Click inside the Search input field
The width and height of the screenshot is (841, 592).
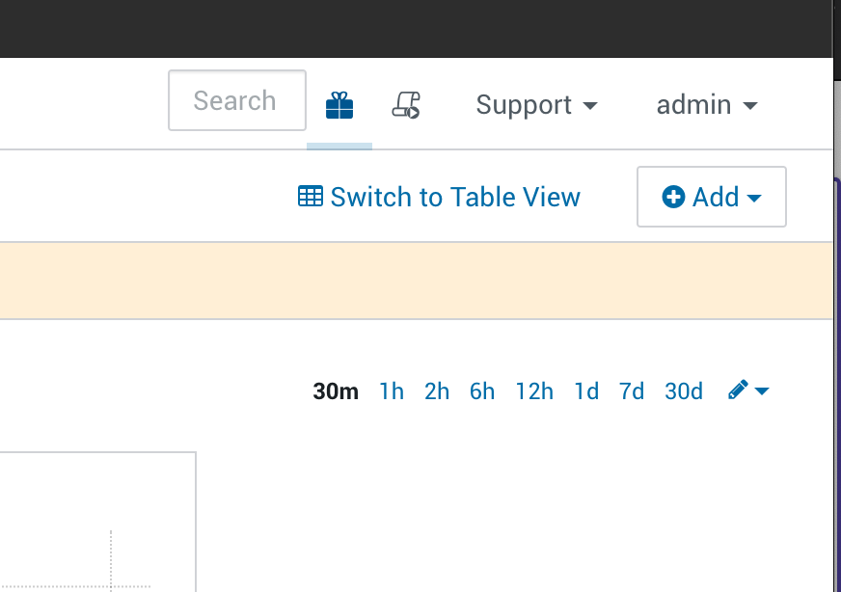click(x=236, y=99)
